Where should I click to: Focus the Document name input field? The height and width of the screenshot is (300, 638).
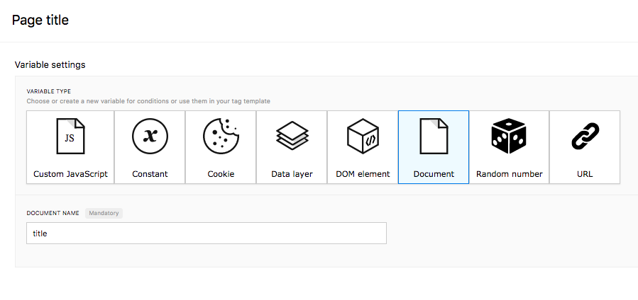click(207, 233)
